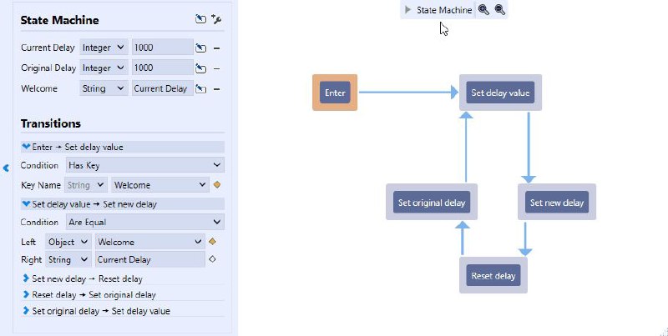Select the Reset delay state node
This screenshot has height=336, width=668.
[493, 276]
